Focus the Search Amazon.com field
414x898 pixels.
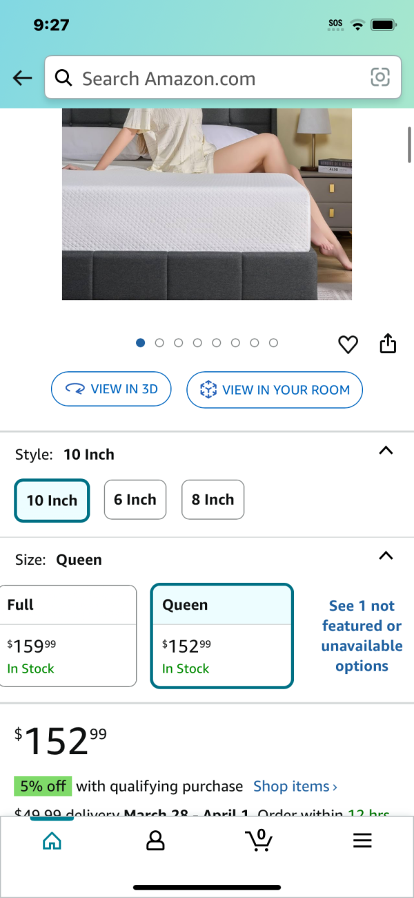tap(223, 77)
